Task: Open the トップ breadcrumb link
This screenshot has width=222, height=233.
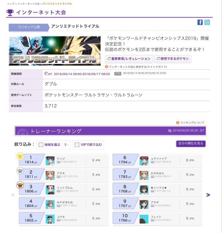Action: [11, 4]
